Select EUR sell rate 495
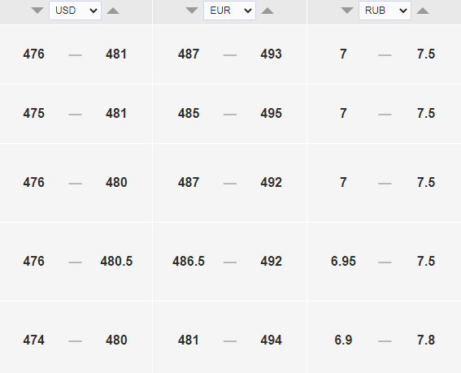Viewport: 461px width, 373px height. (x=271, y=114)
